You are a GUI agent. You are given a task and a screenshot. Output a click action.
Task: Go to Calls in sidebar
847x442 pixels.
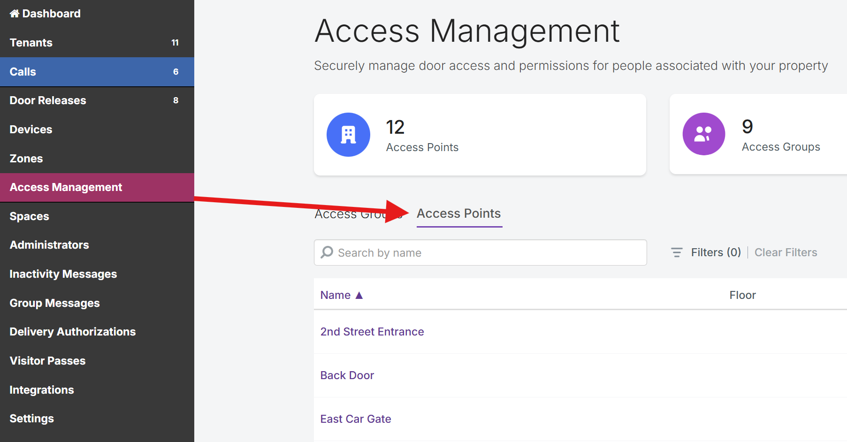tap(23, 72)
